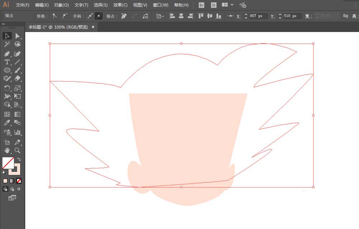Image resolution: width=359 pixels, height=229 pixels.
Task: Select the Curvature tool
Action: pos(17,54)
